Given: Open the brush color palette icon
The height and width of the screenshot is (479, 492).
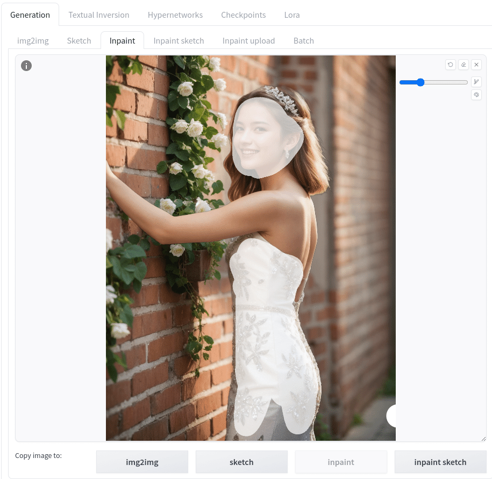Looking at the screenshot, I should click(x=476, y=95).
